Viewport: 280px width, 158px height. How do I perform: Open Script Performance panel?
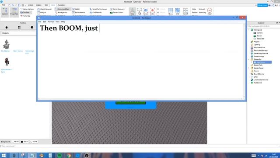98,9
